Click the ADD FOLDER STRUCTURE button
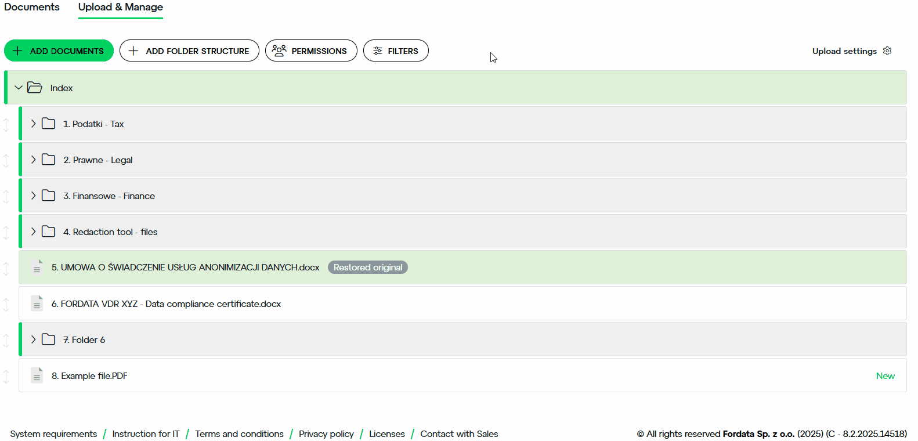The width and height of the screenshot is (918, 441). pyautogui.click(x=189, y=50)
